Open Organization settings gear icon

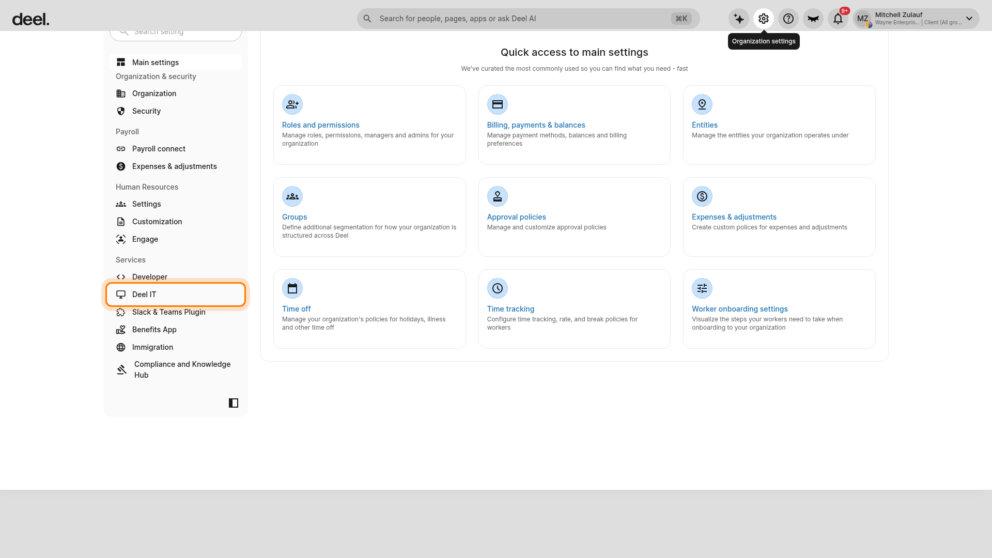pos(764,19)
